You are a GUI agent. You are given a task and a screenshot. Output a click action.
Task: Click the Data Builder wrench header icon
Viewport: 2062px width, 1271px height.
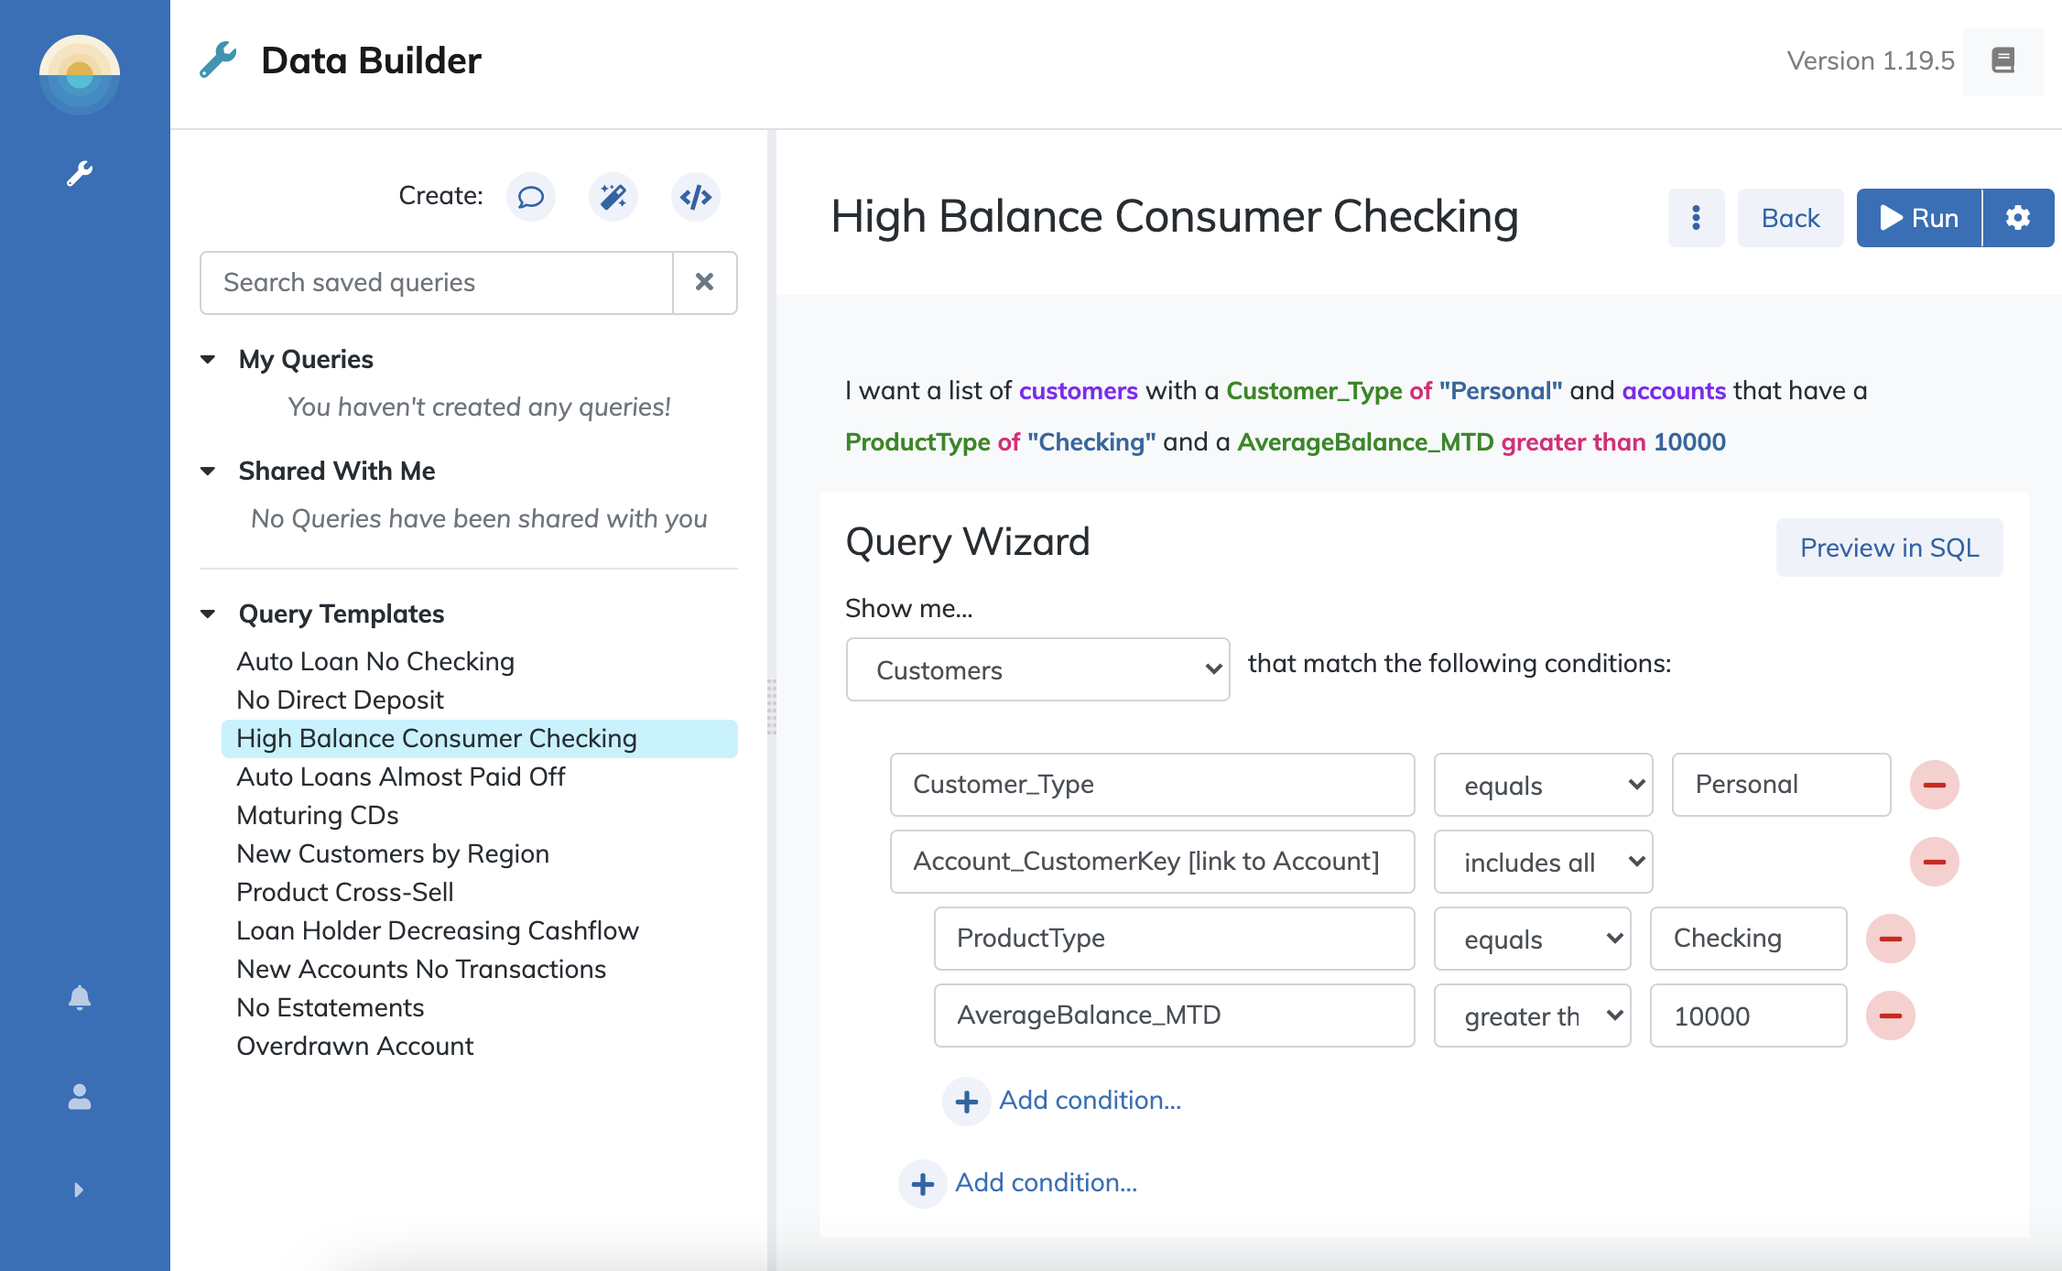click(x=218, y=60)
